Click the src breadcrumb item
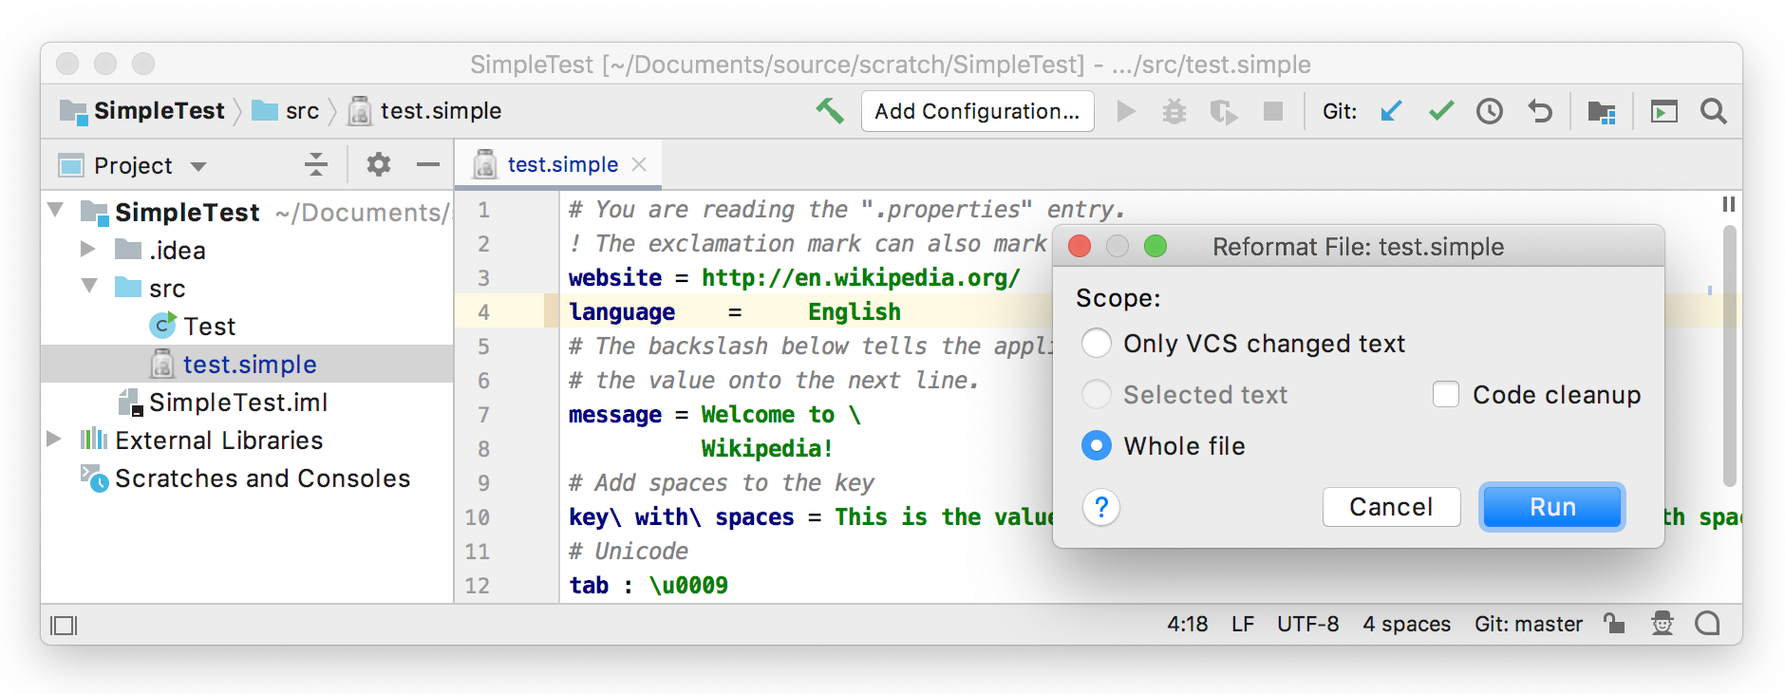This screenshot has height=694, width=1785. point(302,111)
